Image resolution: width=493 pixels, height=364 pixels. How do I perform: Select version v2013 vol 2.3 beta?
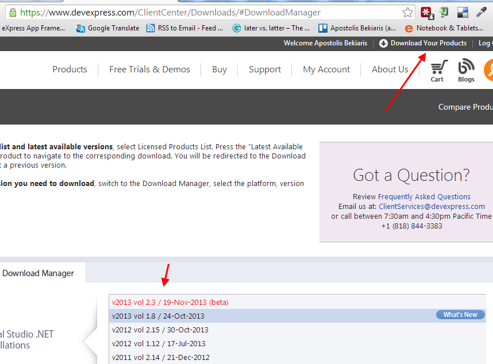pos(297,302)
